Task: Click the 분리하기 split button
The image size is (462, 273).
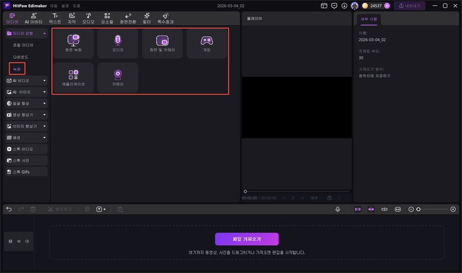Action: pos(60,210)
